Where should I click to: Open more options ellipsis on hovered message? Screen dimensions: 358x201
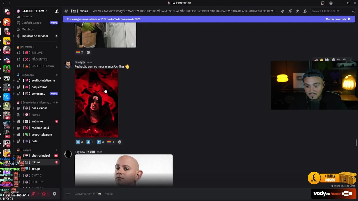[349, 60]
